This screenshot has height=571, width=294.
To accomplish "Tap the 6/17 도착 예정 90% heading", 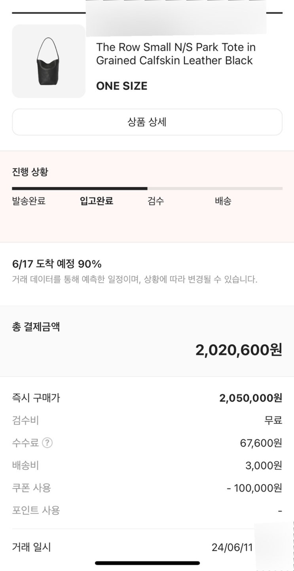I will click(x=57, y=264).
